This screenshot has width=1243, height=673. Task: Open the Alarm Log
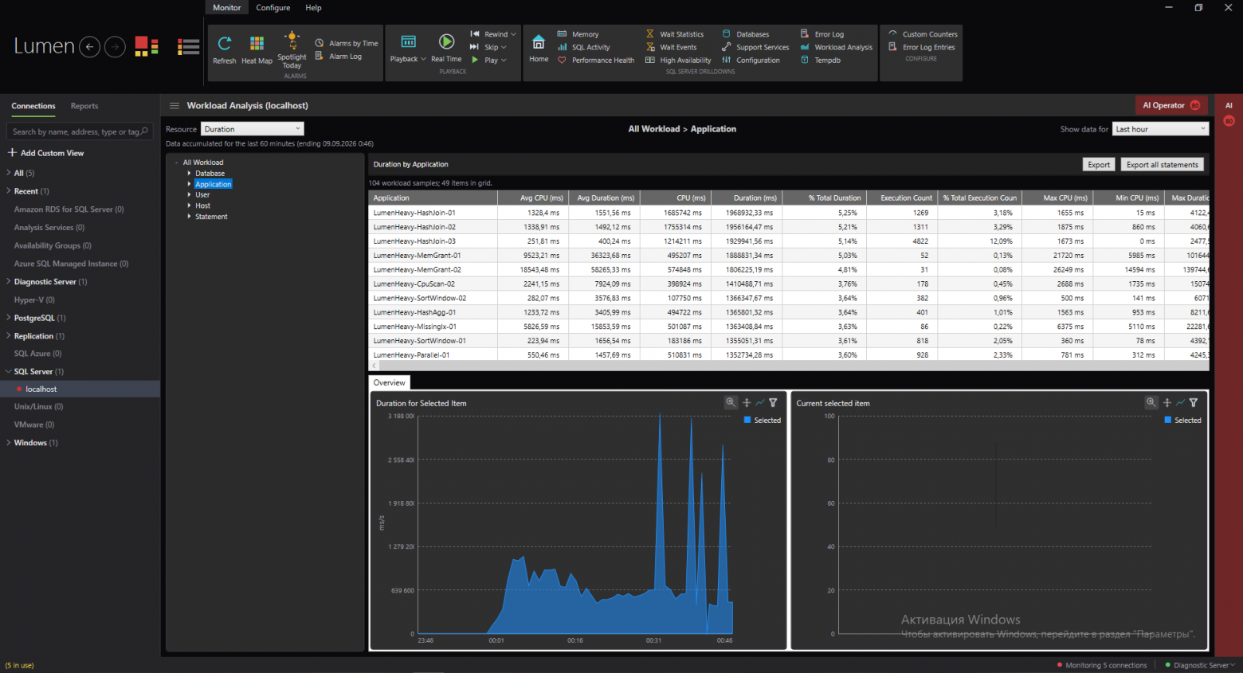tap(339, 57)
